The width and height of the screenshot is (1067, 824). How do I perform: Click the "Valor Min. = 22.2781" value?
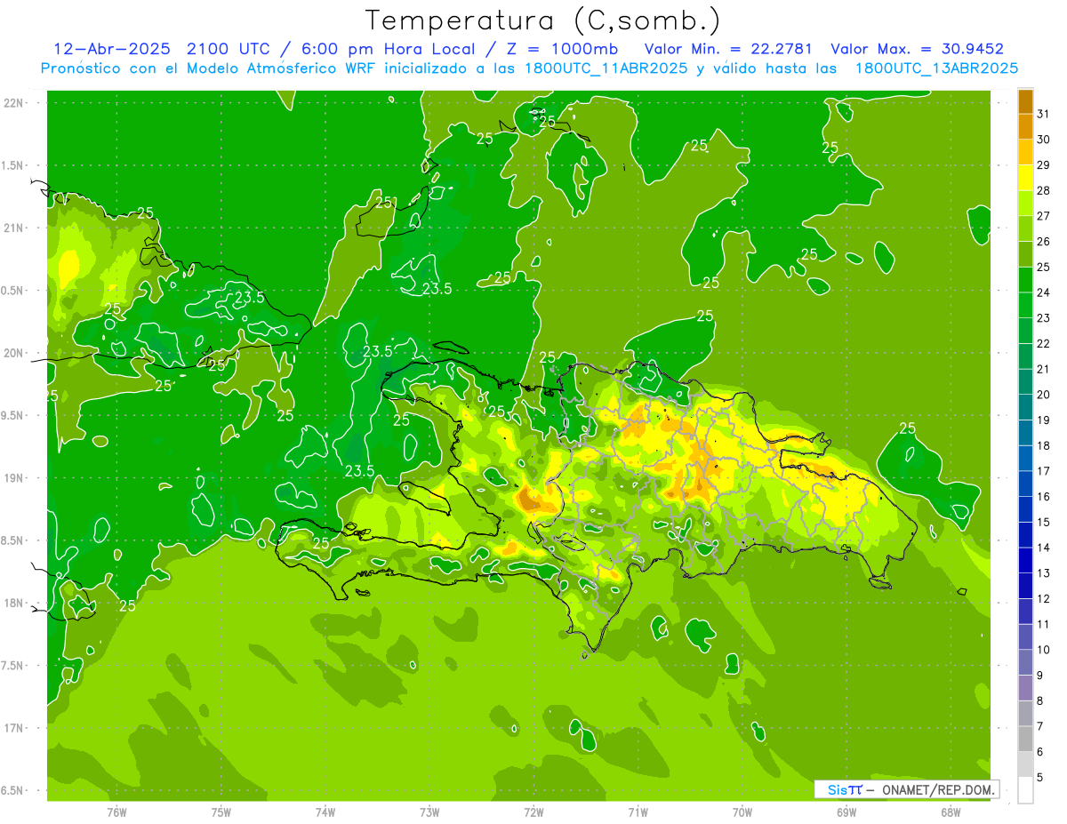coord(728,49)
